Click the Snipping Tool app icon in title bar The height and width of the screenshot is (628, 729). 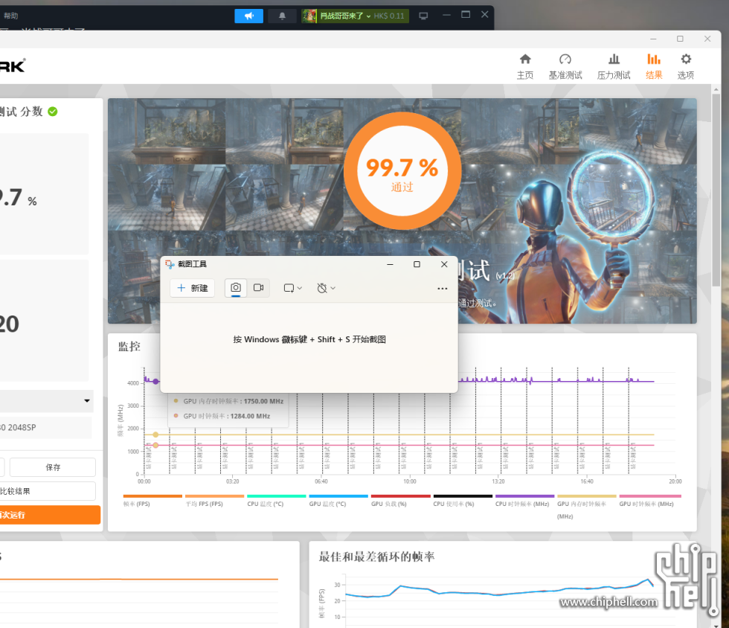tap(170, 264)
